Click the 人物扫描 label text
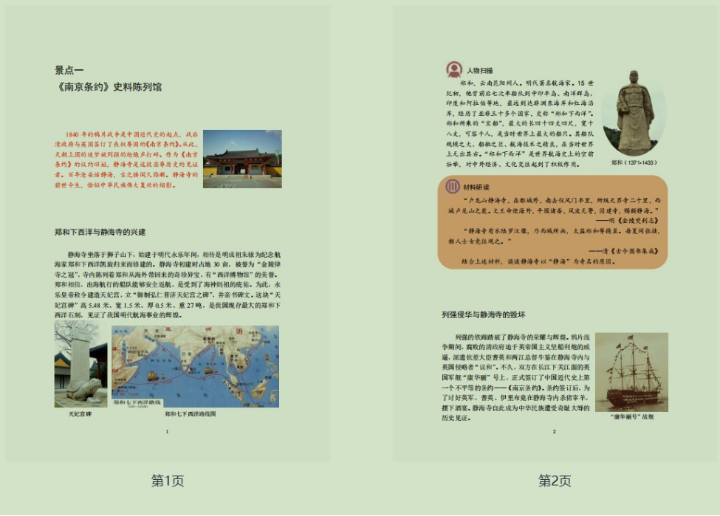 [x=480, y=71]
